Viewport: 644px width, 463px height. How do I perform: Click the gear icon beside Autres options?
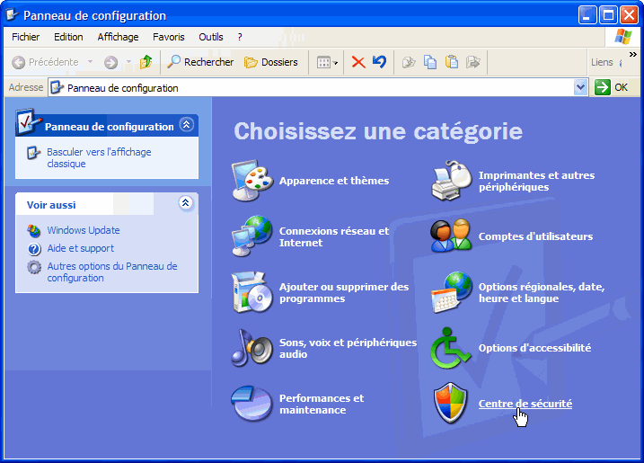[34, 267]
